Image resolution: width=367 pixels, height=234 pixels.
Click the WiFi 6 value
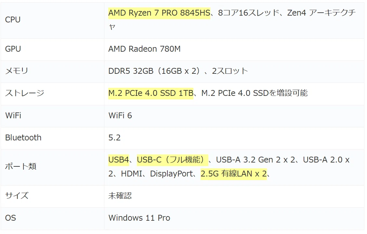click(120, 115)
